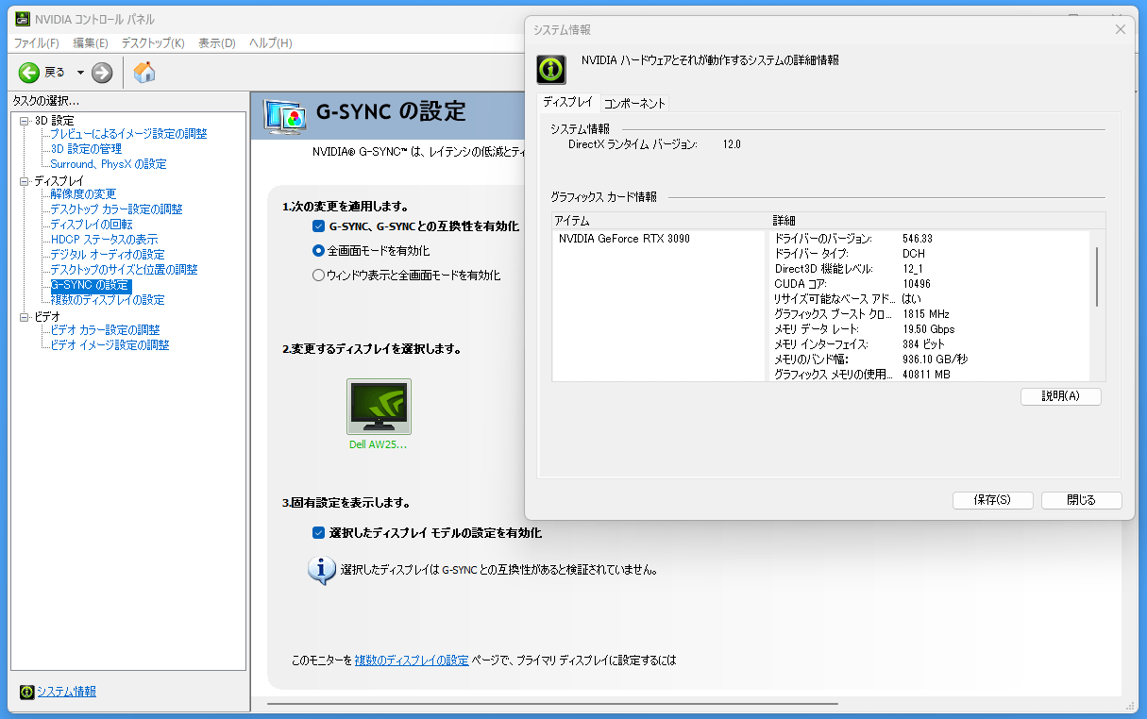Open the 編集(E) menu
The height and width of the screenshot is (719, 1147).
coord(91,43)
